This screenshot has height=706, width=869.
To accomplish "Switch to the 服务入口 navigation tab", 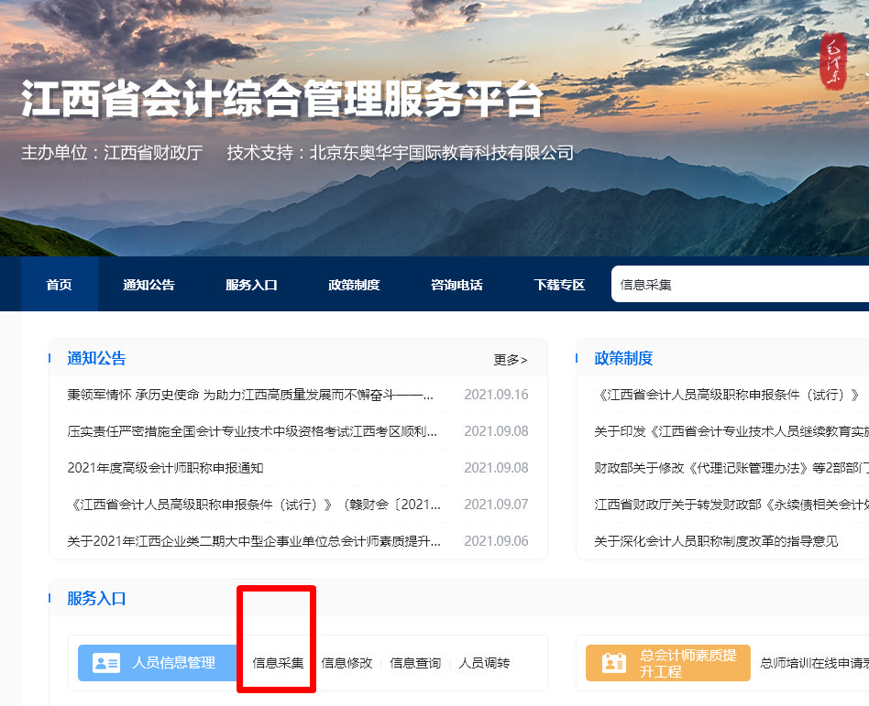I will [252, 284].
